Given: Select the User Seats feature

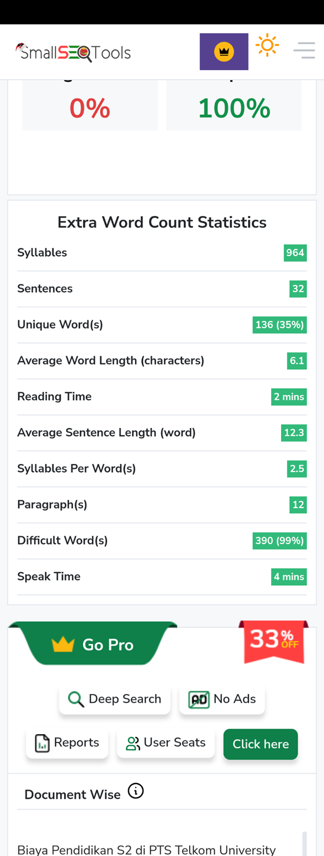Looking at the screenshot, I should [x=166, y=743].
